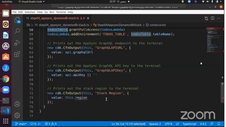Select the step04_appsync_dynamodb-stack.ts editor tab
This screenshot has width=226, height=127.
coord(58,18)
